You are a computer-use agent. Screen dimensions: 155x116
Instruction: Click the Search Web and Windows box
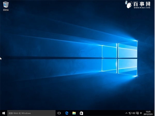pos(31,113)
